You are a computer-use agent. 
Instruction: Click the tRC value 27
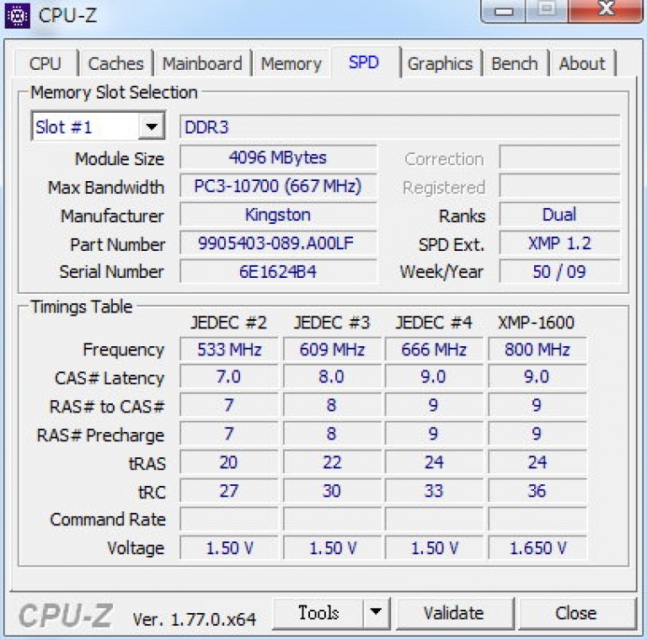[x=229, y=491]
